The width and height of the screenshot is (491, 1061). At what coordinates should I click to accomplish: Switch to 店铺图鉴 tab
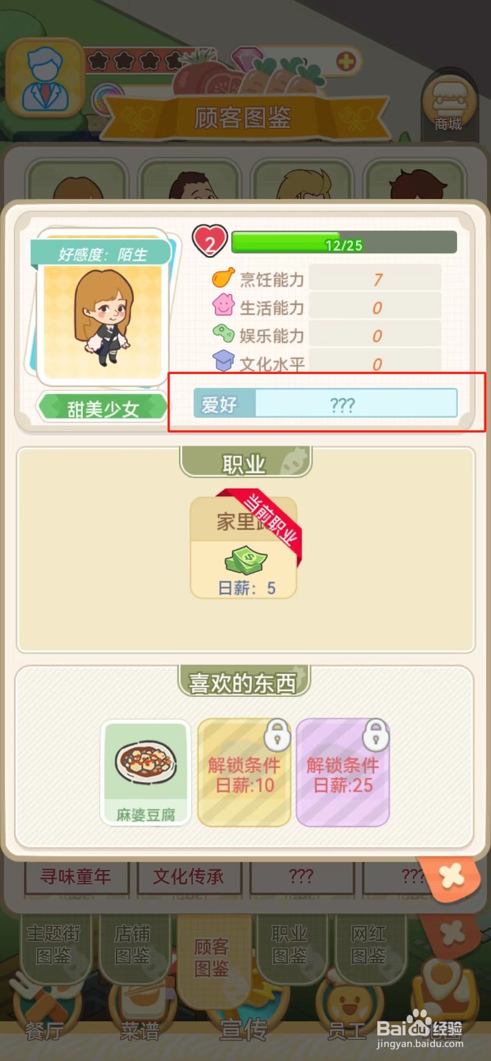pyautogui.click(x=133, y=946)
